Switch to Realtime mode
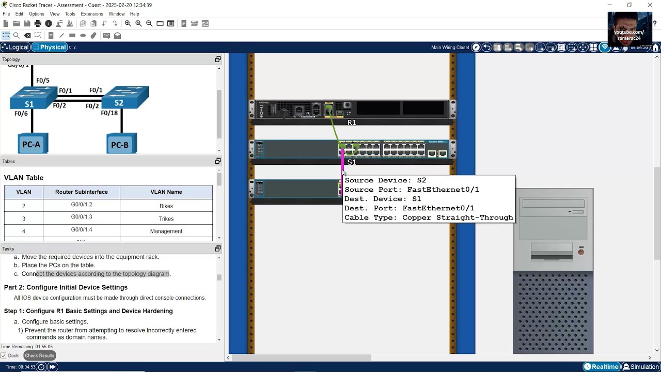661x372 pixels. [x=601, y=367]
